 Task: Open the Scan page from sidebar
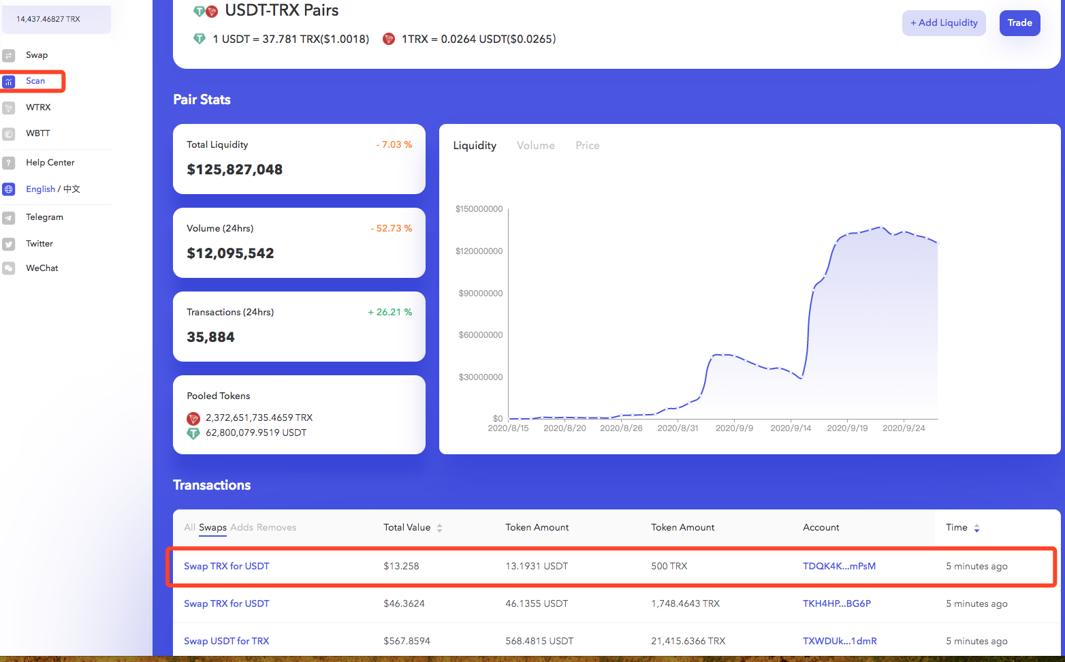(35, 81)
